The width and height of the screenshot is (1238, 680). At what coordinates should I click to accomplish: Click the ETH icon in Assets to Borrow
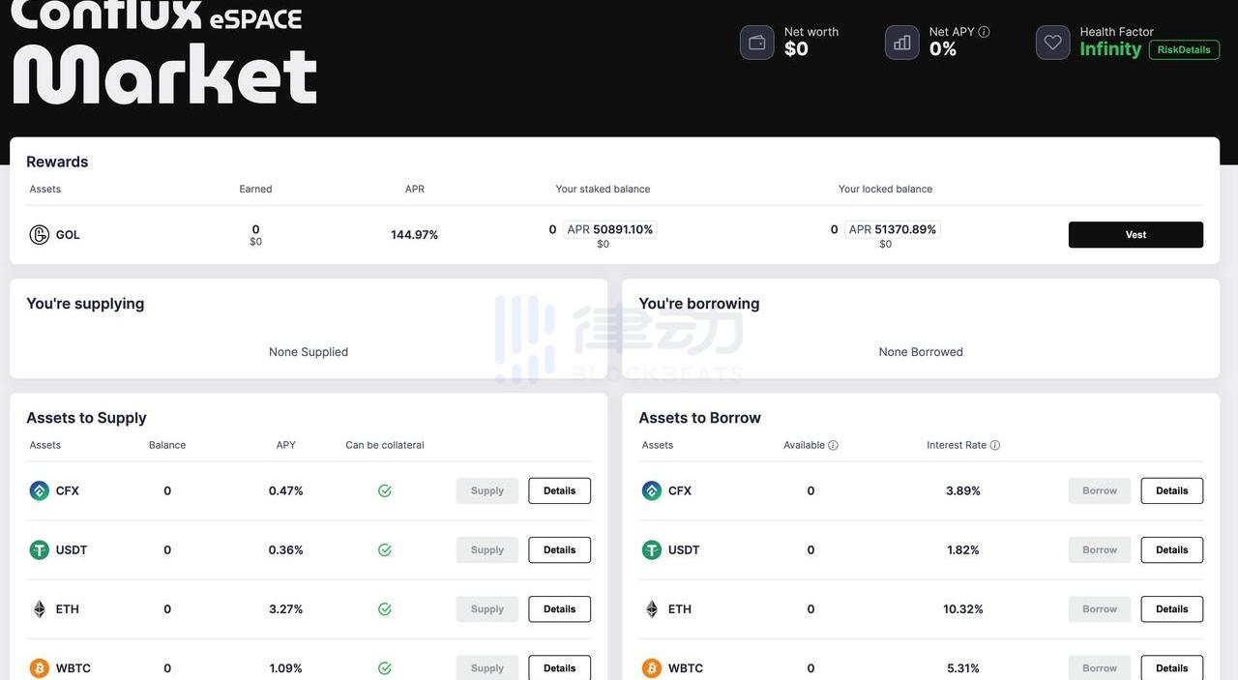(x=652, y=609)
